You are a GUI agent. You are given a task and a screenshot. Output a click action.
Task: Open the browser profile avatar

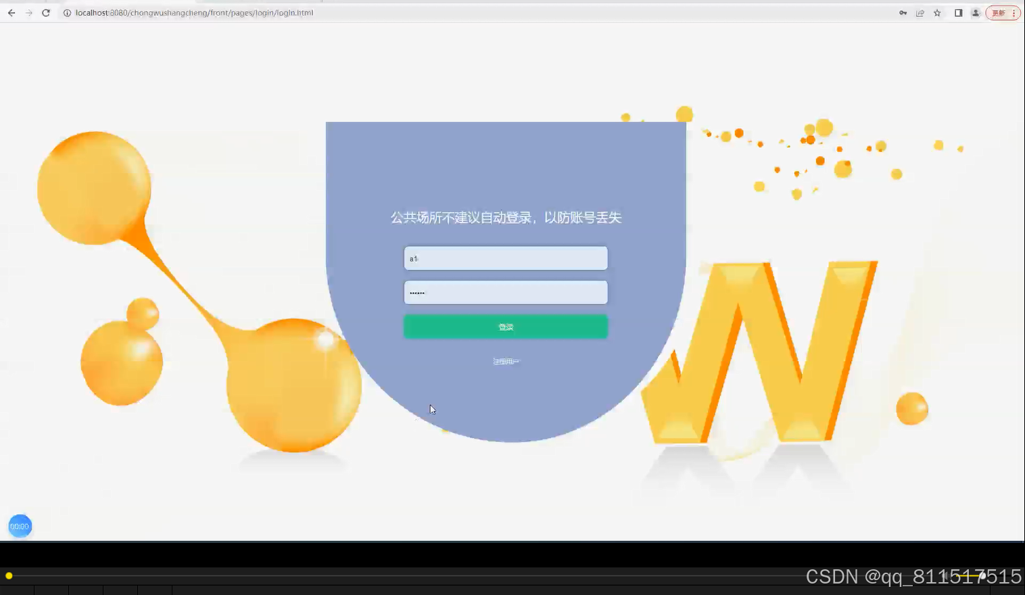[x=975, y=12]
